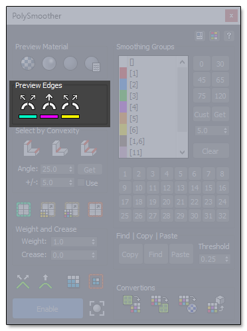Image resolution: width=247 pixels, height=331 pixels.
Task: Click the Clear button
Action: point(210,151)
